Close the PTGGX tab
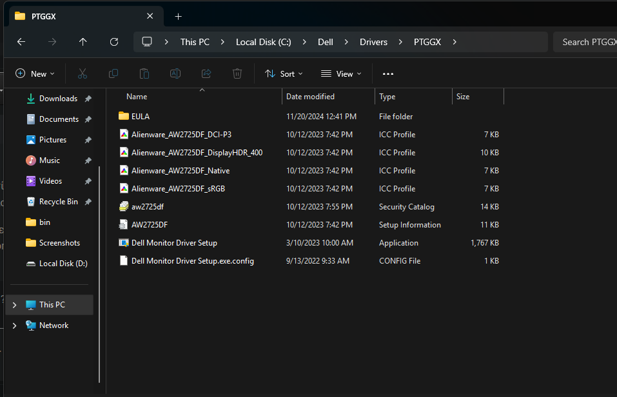The image size is (617, 397). point(150,16)
